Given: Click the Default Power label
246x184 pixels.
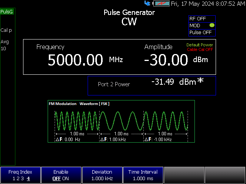Looking at the screenshot, I should pos(200,45).
